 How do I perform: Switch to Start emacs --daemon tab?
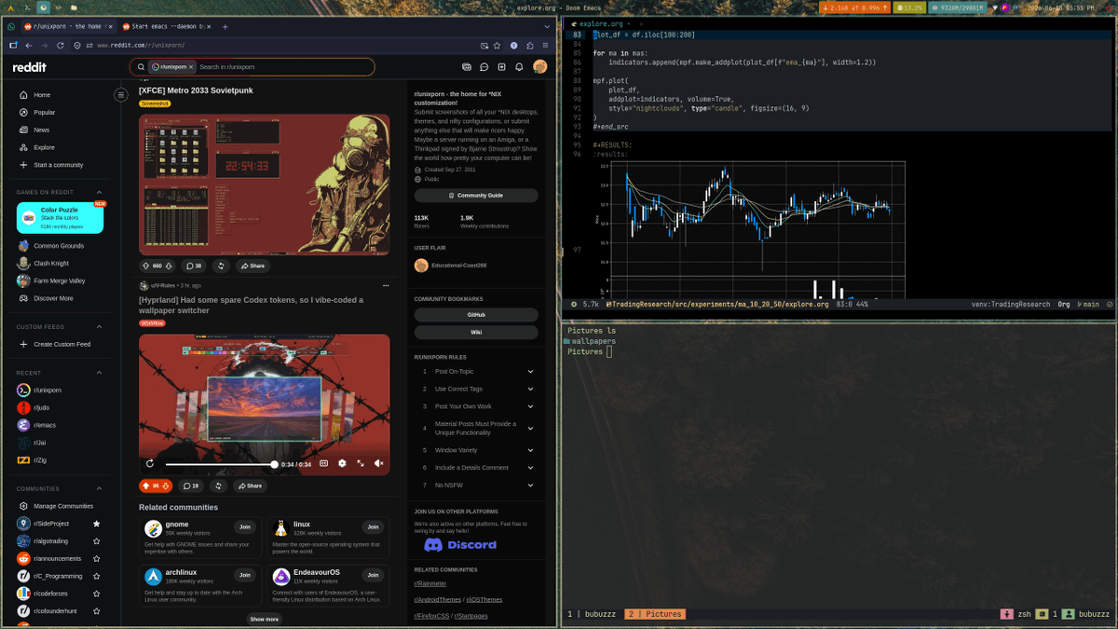click(165, 27)
